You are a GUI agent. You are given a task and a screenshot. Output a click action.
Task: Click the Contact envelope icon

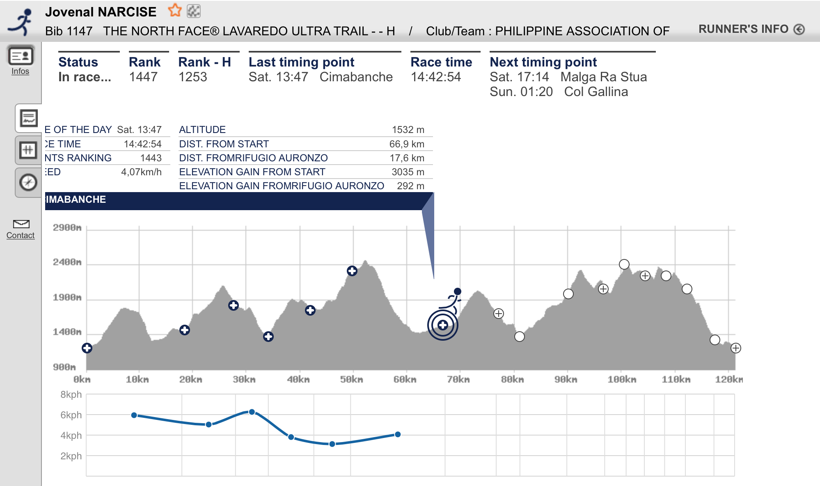point(21,224)
